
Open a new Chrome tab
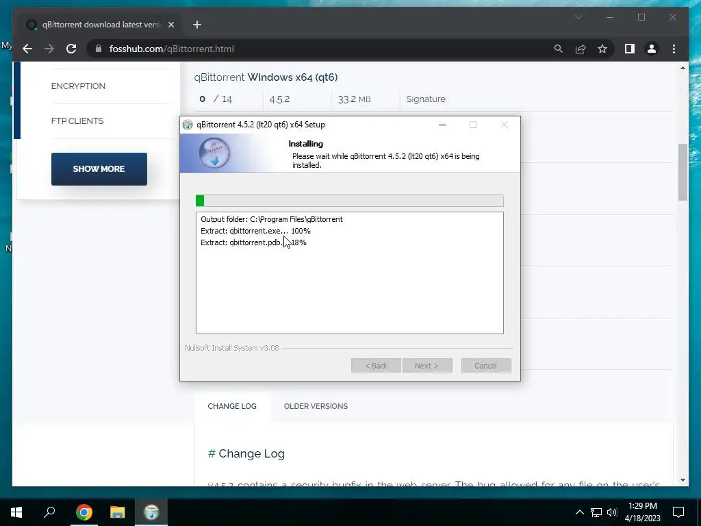coord(197,25)
